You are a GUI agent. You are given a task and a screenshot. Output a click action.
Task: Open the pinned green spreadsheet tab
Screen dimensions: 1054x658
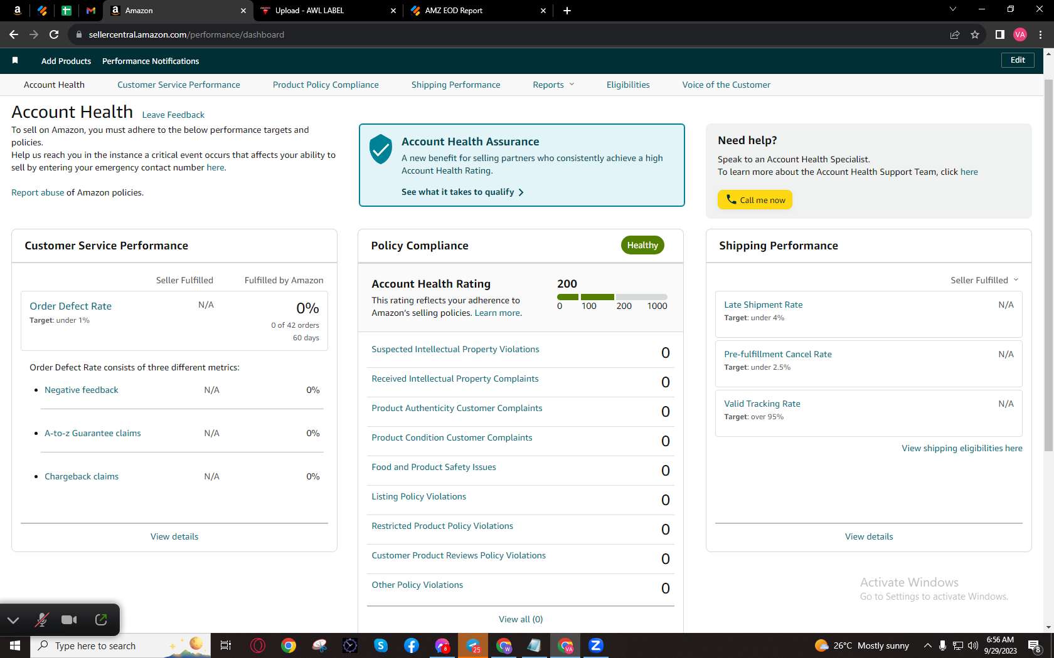click(x=67, y=10)
